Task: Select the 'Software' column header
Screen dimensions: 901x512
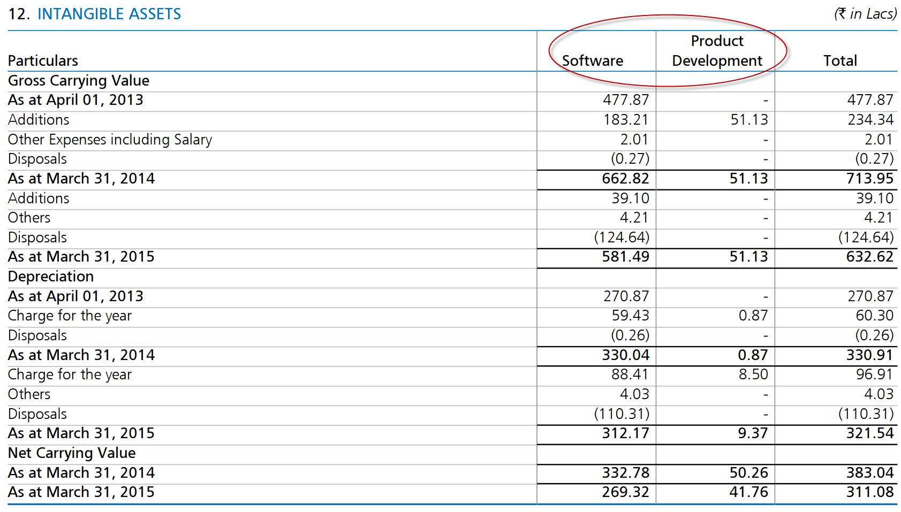Action: click(x=593, y=60)
